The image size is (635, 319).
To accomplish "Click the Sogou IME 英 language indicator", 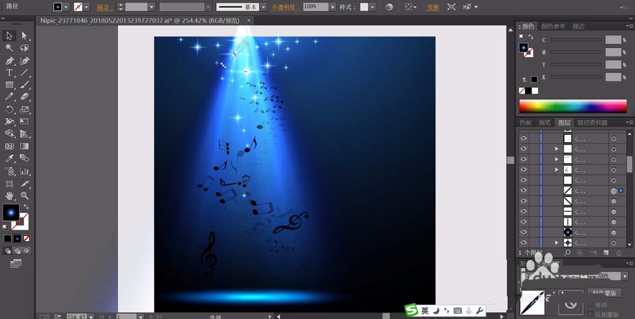I will pyautogui.click(x=424, y=311).
